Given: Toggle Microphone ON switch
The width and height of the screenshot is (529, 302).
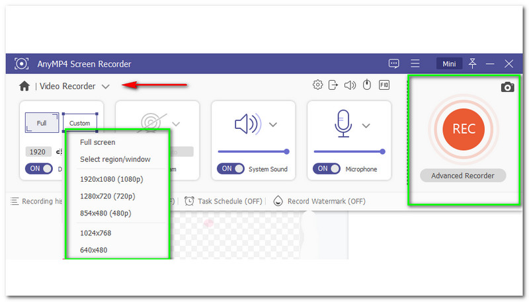Looking at the screenshot, I should [326, 169].
